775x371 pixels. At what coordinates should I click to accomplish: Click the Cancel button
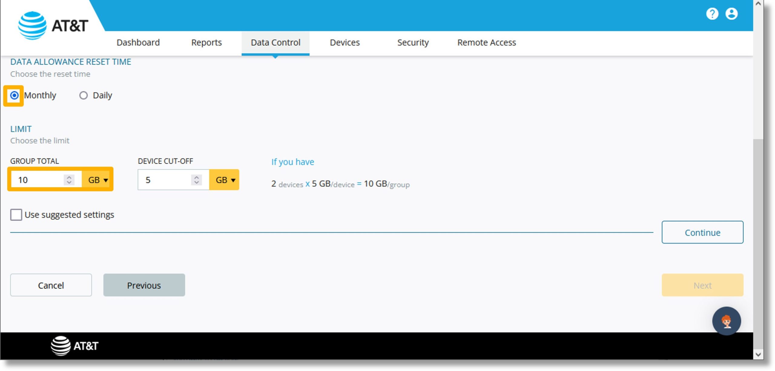[51, 285]
